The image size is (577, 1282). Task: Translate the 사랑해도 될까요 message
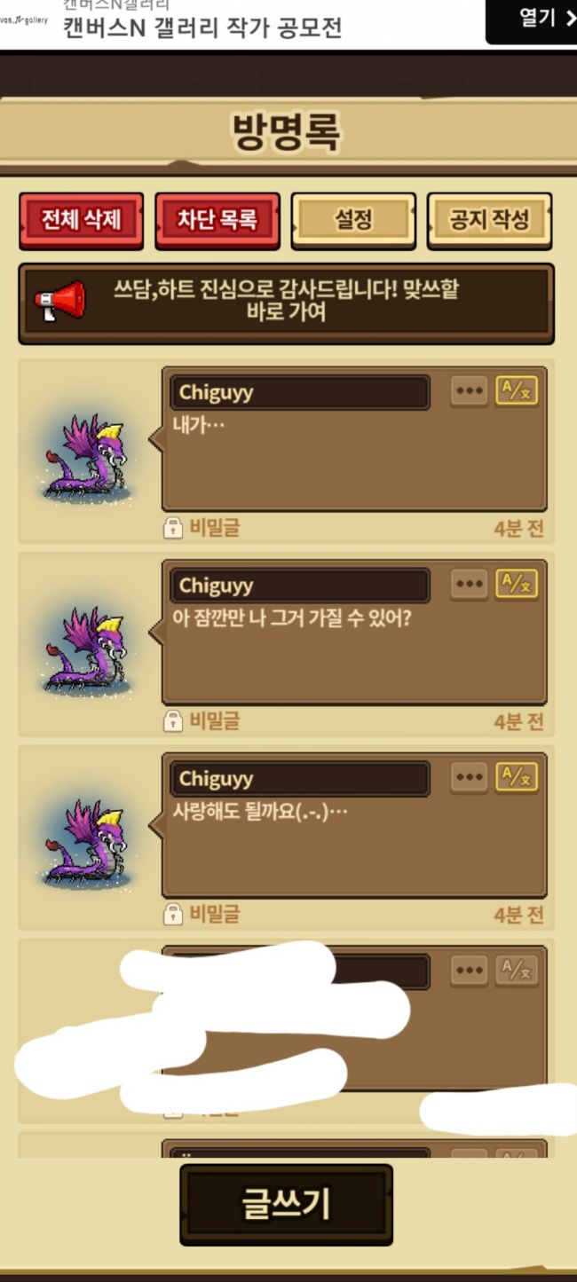(517, 777)
